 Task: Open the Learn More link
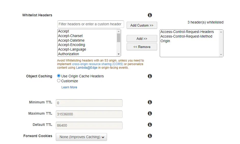[x=69, y=87]
